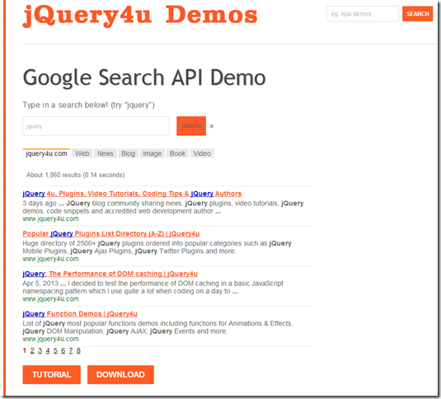Switch to the Image tab
Viewport: 441px width, 399px height.
(x=152, y=153)
